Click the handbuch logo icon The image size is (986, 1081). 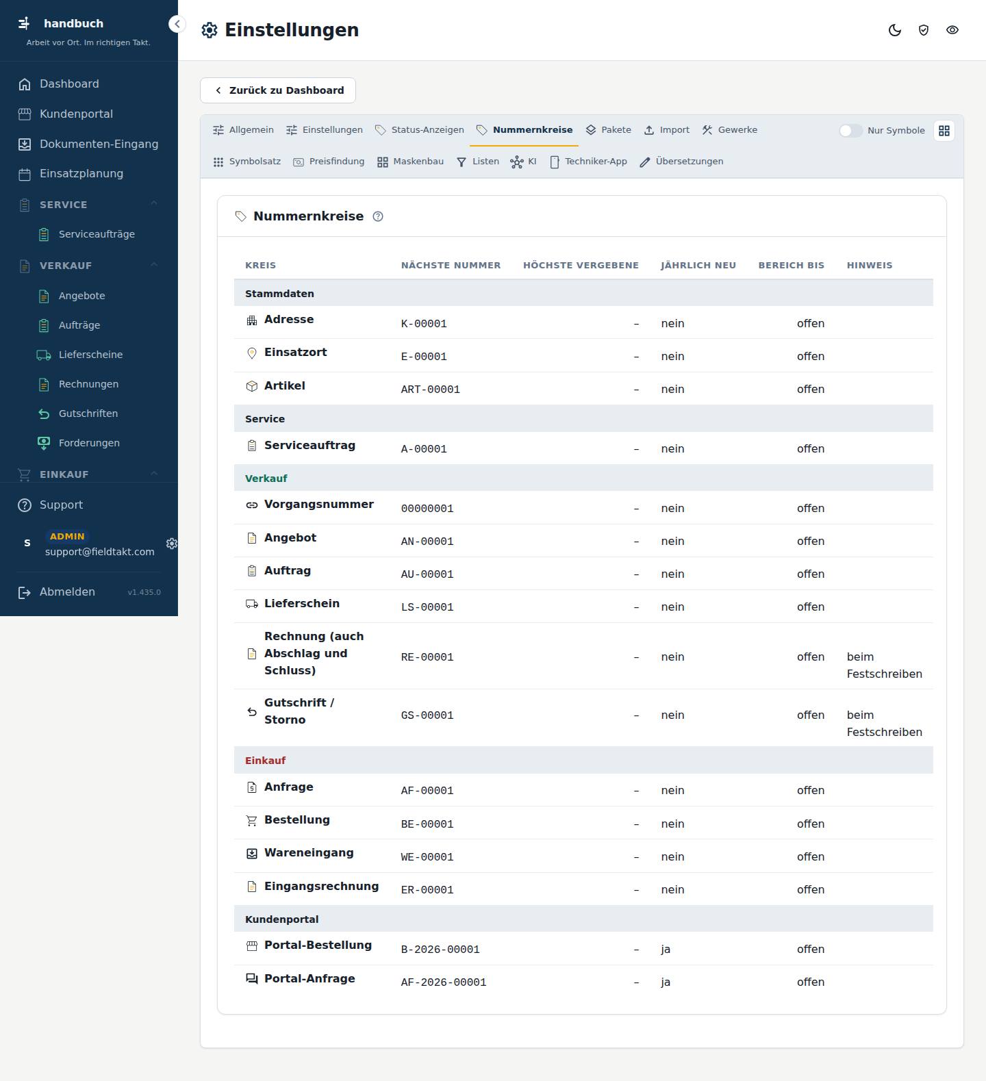click(x=24, y=23)
